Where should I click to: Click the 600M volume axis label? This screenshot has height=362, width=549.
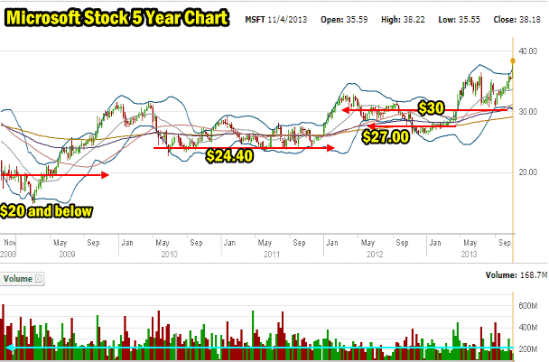tap(528, 306)
